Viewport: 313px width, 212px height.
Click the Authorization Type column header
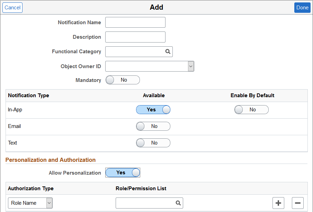(31, 188)
